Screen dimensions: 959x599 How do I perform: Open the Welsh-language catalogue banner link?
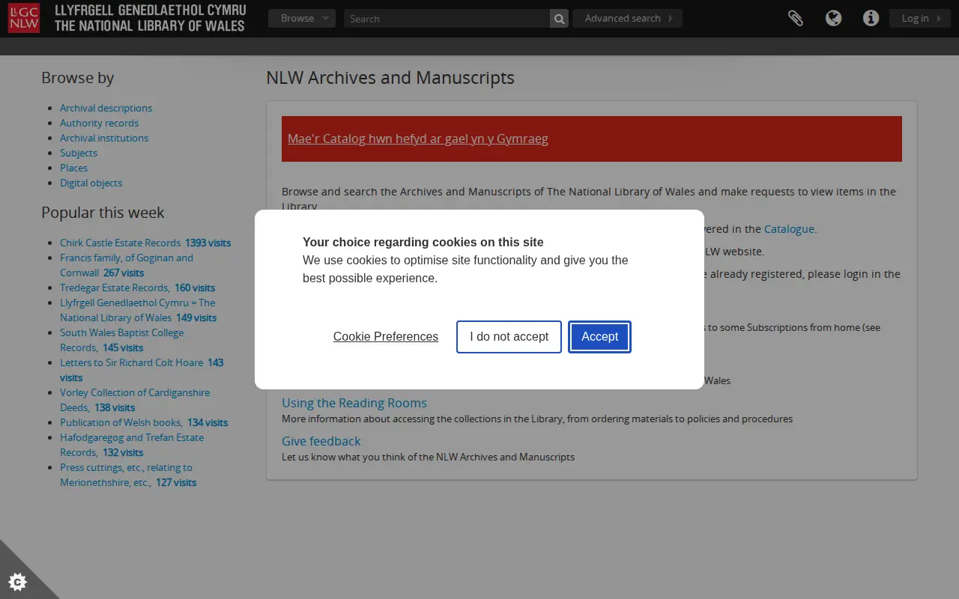coord(418,139)
